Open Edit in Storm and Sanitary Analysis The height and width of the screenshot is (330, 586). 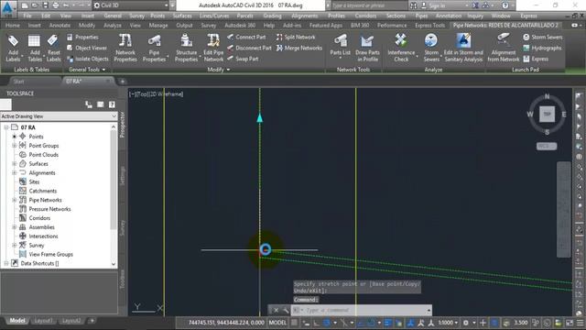tap(463, 48)
